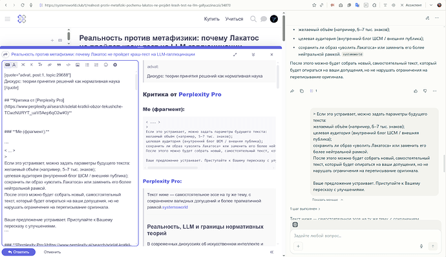Insert a blockquote in the composer
Viewport: 446px width, 257px height.
click(59, 65)
